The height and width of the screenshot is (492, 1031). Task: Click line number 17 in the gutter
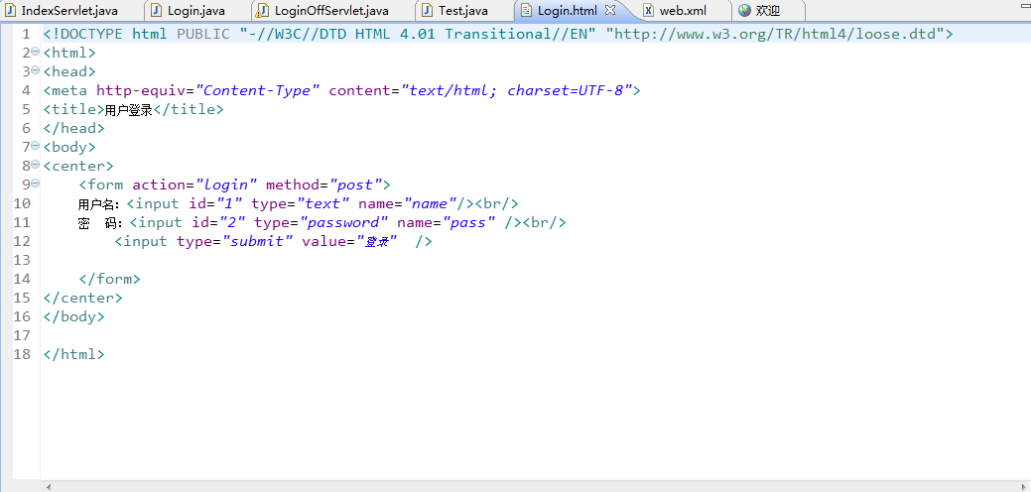(x=23, y=335)
